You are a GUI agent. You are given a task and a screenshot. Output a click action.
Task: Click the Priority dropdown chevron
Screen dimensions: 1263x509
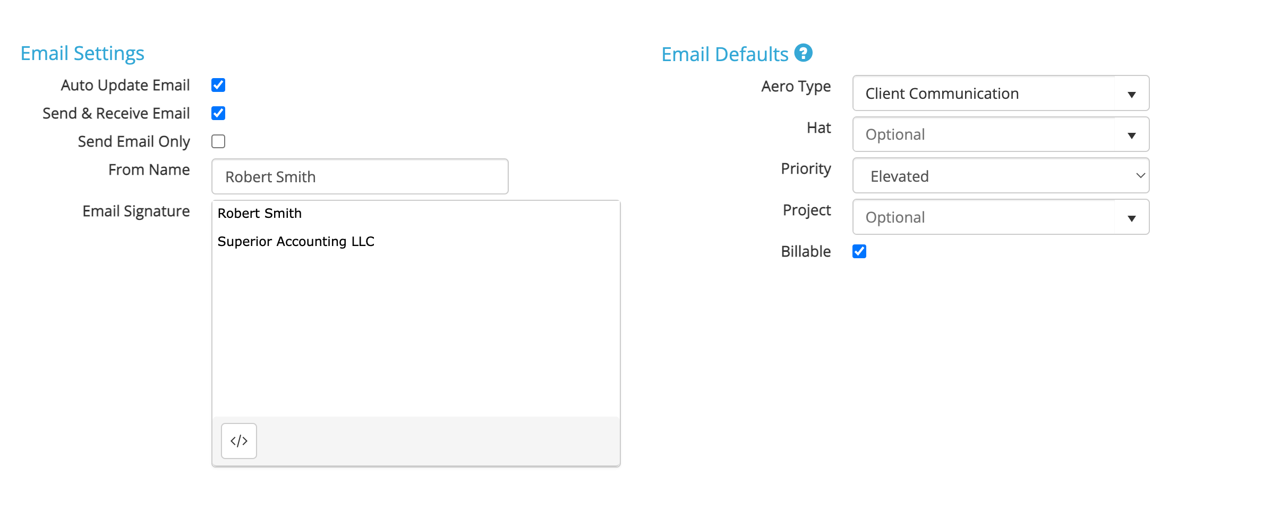pyautogui.click(x=1140, y=175)
